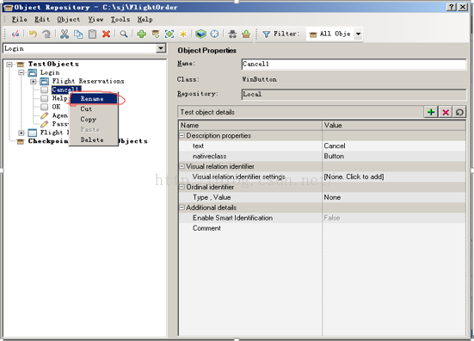Click the None value of Type, Value
The width and height of the screenshot is (474, 341).
click(395, 197)
